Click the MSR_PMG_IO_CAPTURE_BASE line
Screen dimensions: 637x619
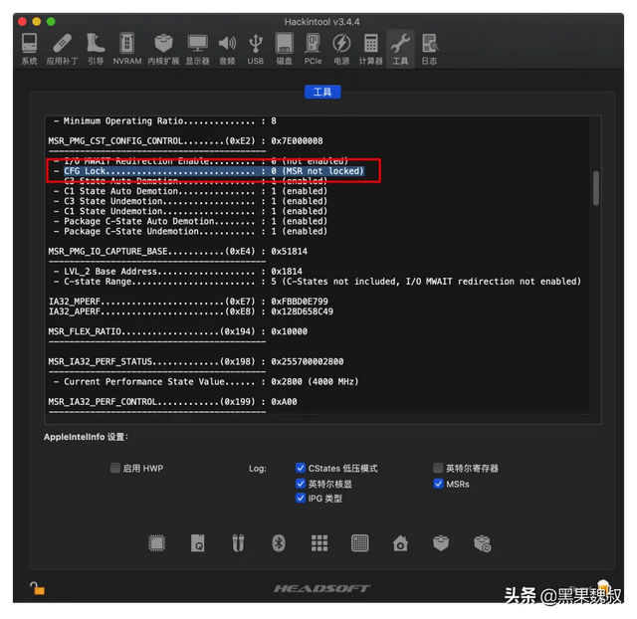point(177,252)
